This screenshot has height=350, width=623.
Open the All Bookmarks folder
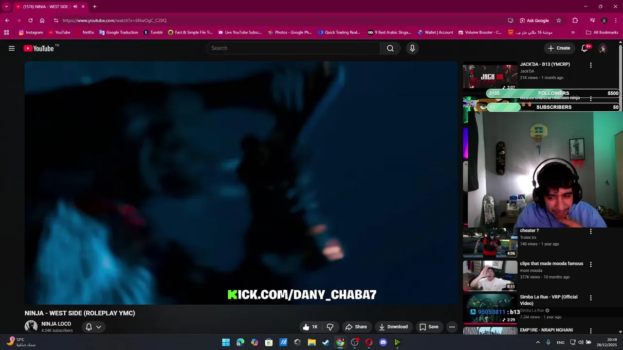602,33
